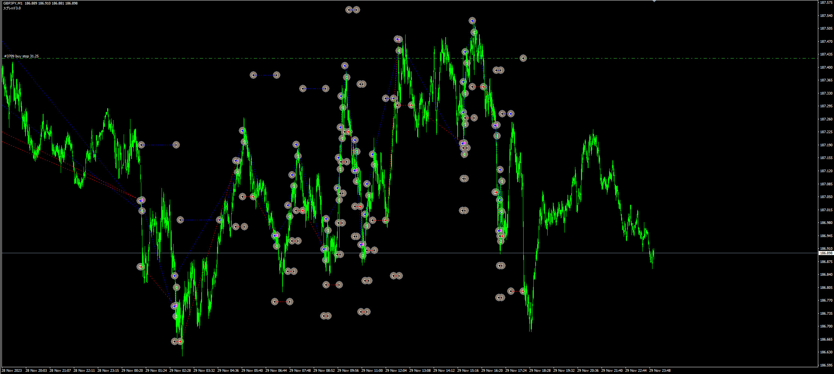Select the 29 Nov 18:28 time label
This screenshot has width=834, height=374.
tap(540, 371)
